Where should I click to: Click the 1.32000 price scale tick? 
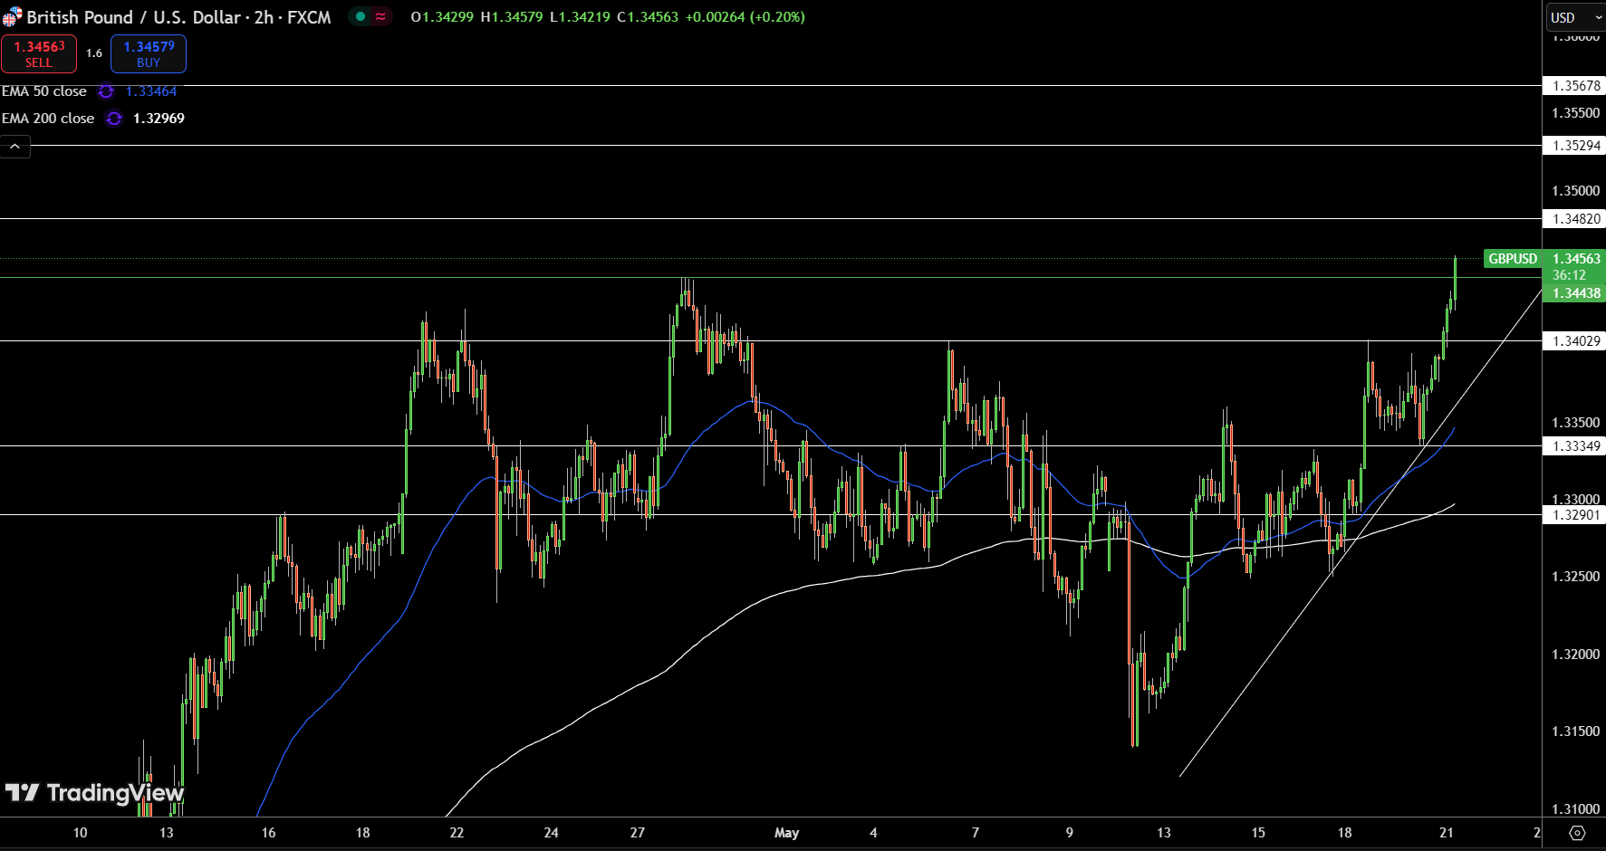point(1576,655)
